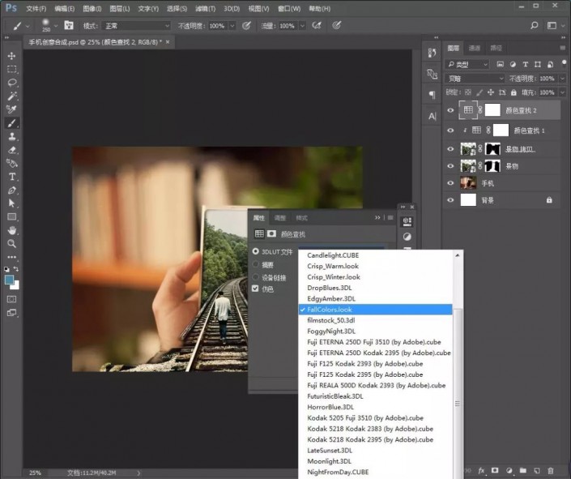The image size is (571, 479).
Task: Hide the 手机 layer
Action: point(450,183)
